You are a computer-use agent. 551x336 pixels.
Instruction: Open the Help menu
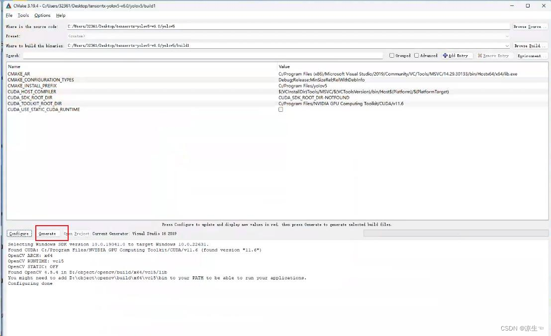[61, 15]
